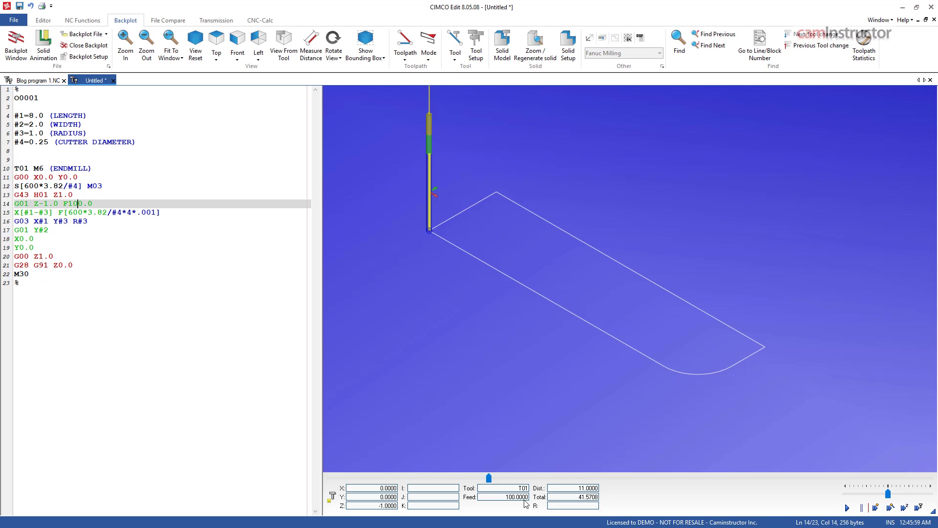Switch to the Blog program 1.NC document tab
938x528 pixels.
coord(38,81)
